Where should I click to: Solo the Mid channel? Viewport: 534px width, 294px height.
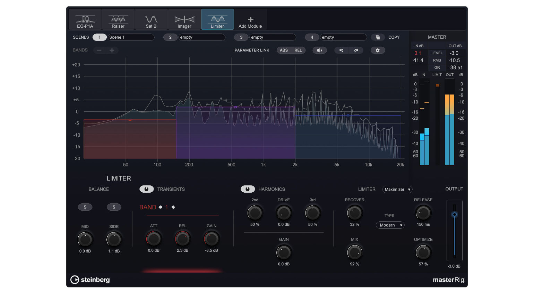[85, 207]
